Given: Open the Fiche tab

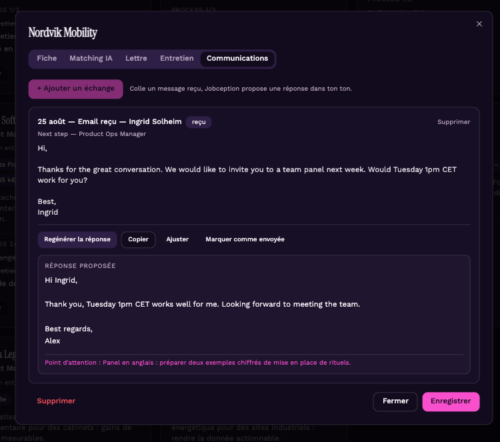Looking at the screenshot, I should tap(47, 59).
